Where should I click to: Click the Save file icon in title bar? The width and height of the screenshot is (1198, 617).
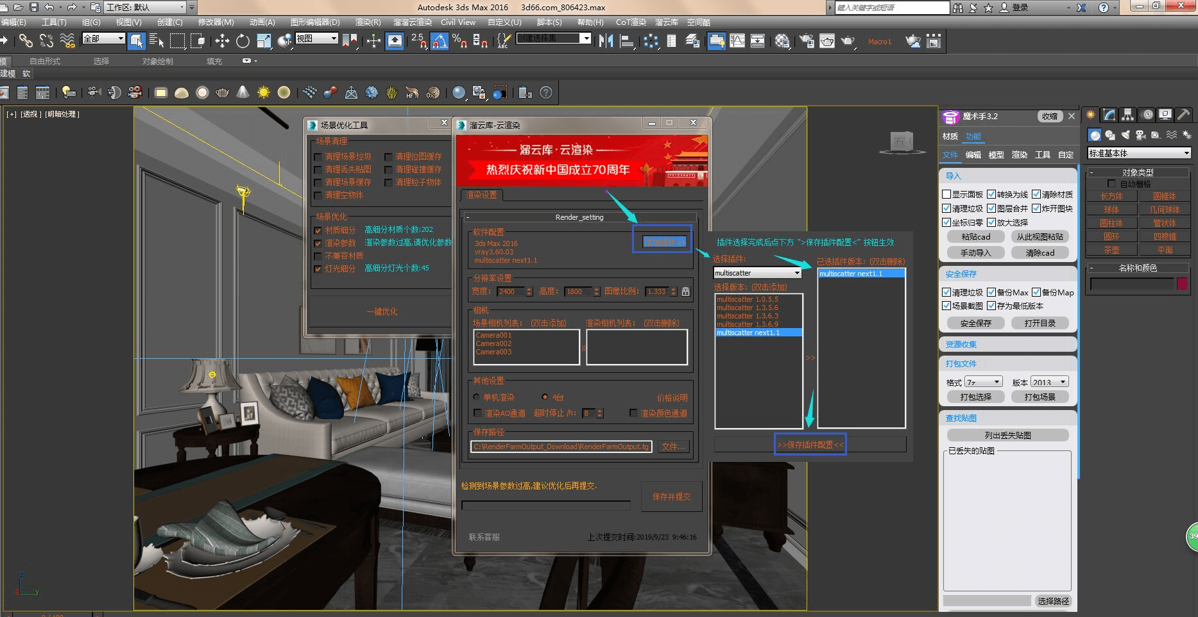click(34, 7)
